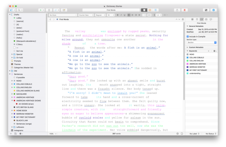Open binder footer gear menu

pos(21,134)
